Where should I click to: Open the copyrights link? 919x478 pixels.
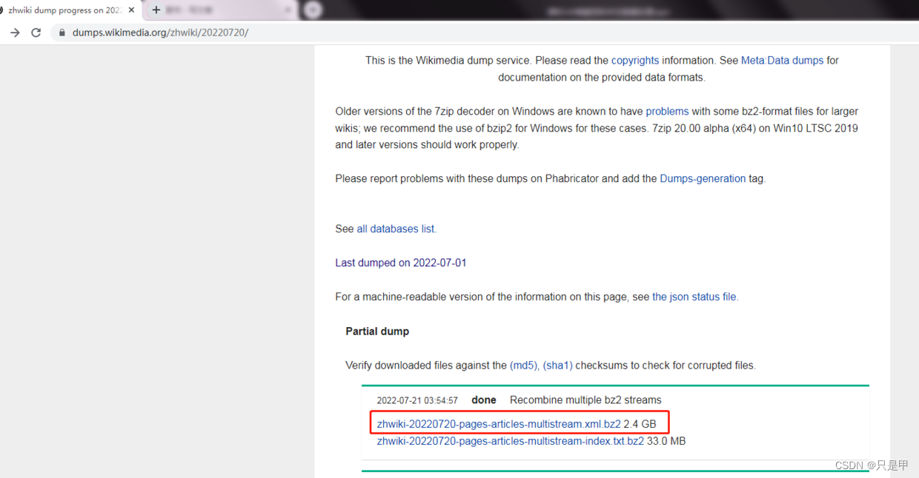coord(635,61)
